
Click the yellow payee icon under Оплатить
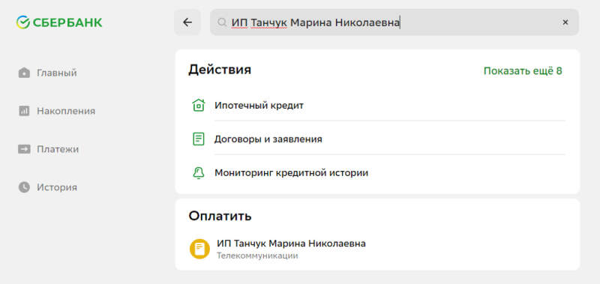tap(199, 249)
